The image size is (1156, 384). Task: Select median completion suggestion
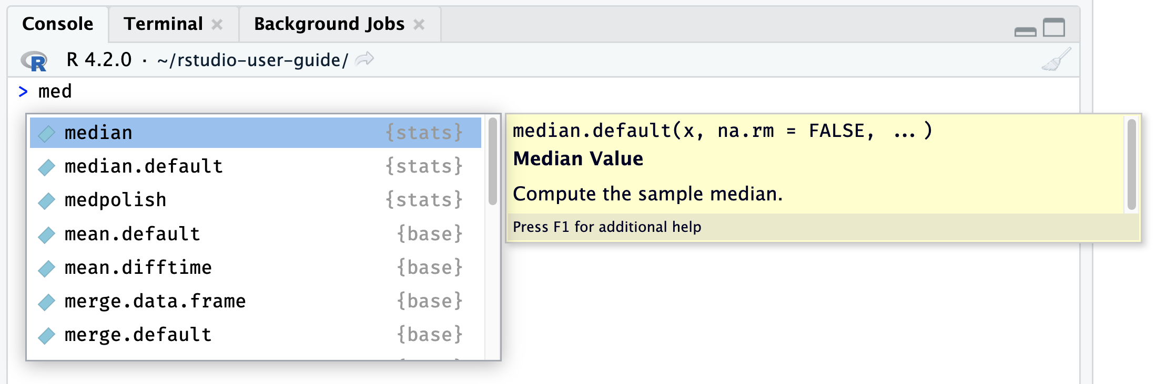pyautogui.click(x=98, y=133)
